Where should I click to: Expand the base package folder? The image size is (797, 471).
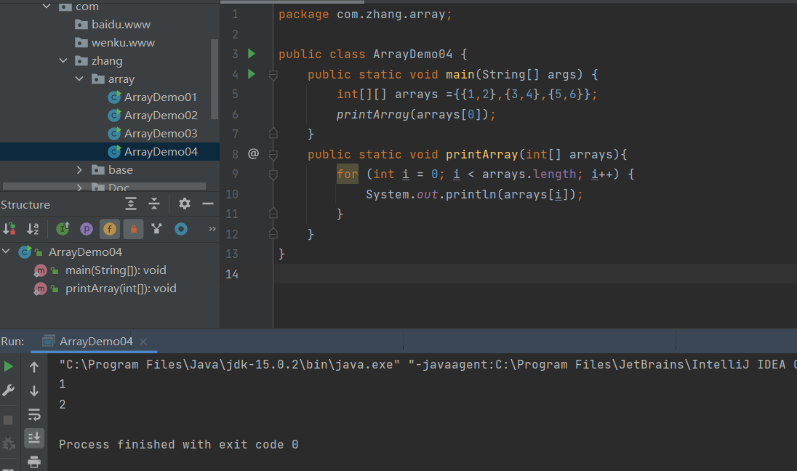[x=79, y=169]
